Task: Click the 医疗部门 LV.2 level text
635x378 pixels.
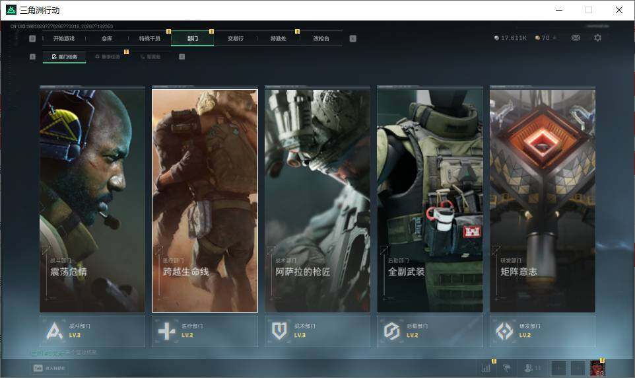Action: pos(187,336)
